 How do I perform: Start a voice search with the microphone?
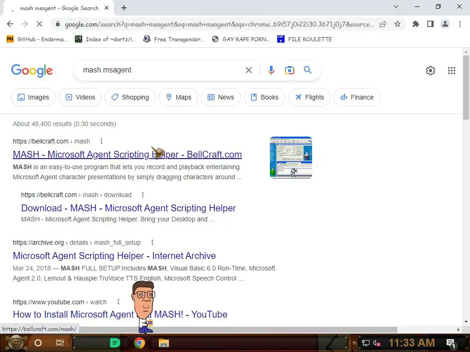click(271, 70)
